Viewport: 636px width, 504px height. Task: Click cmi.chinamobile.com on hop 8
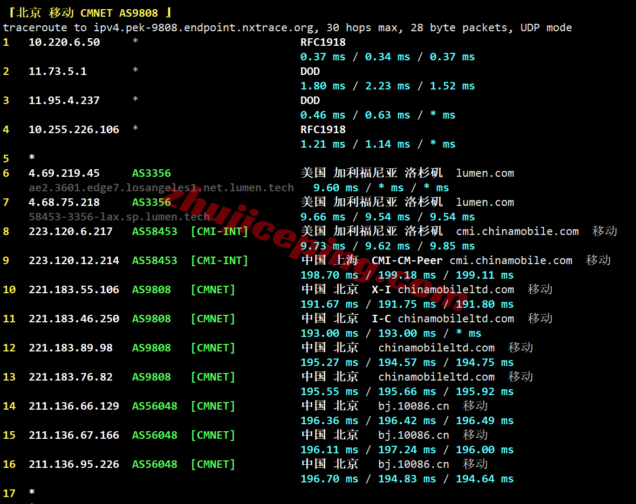[x=517, y=232]
